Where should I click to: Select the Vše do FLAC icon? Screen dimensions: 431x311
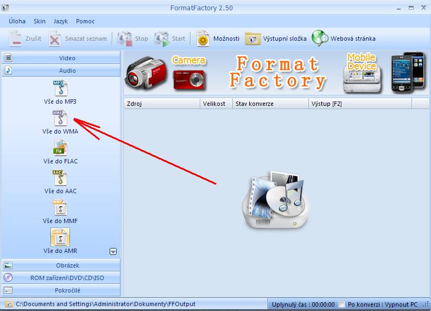tap(60, 148)
